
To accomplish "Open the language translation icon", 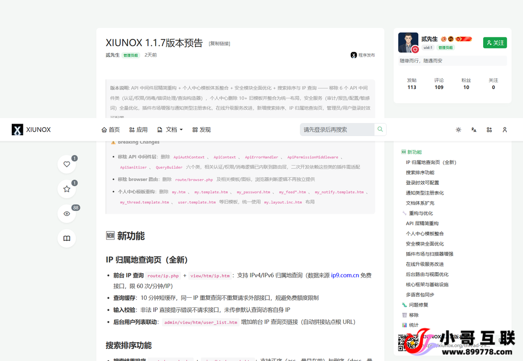I will pos(474,130).
